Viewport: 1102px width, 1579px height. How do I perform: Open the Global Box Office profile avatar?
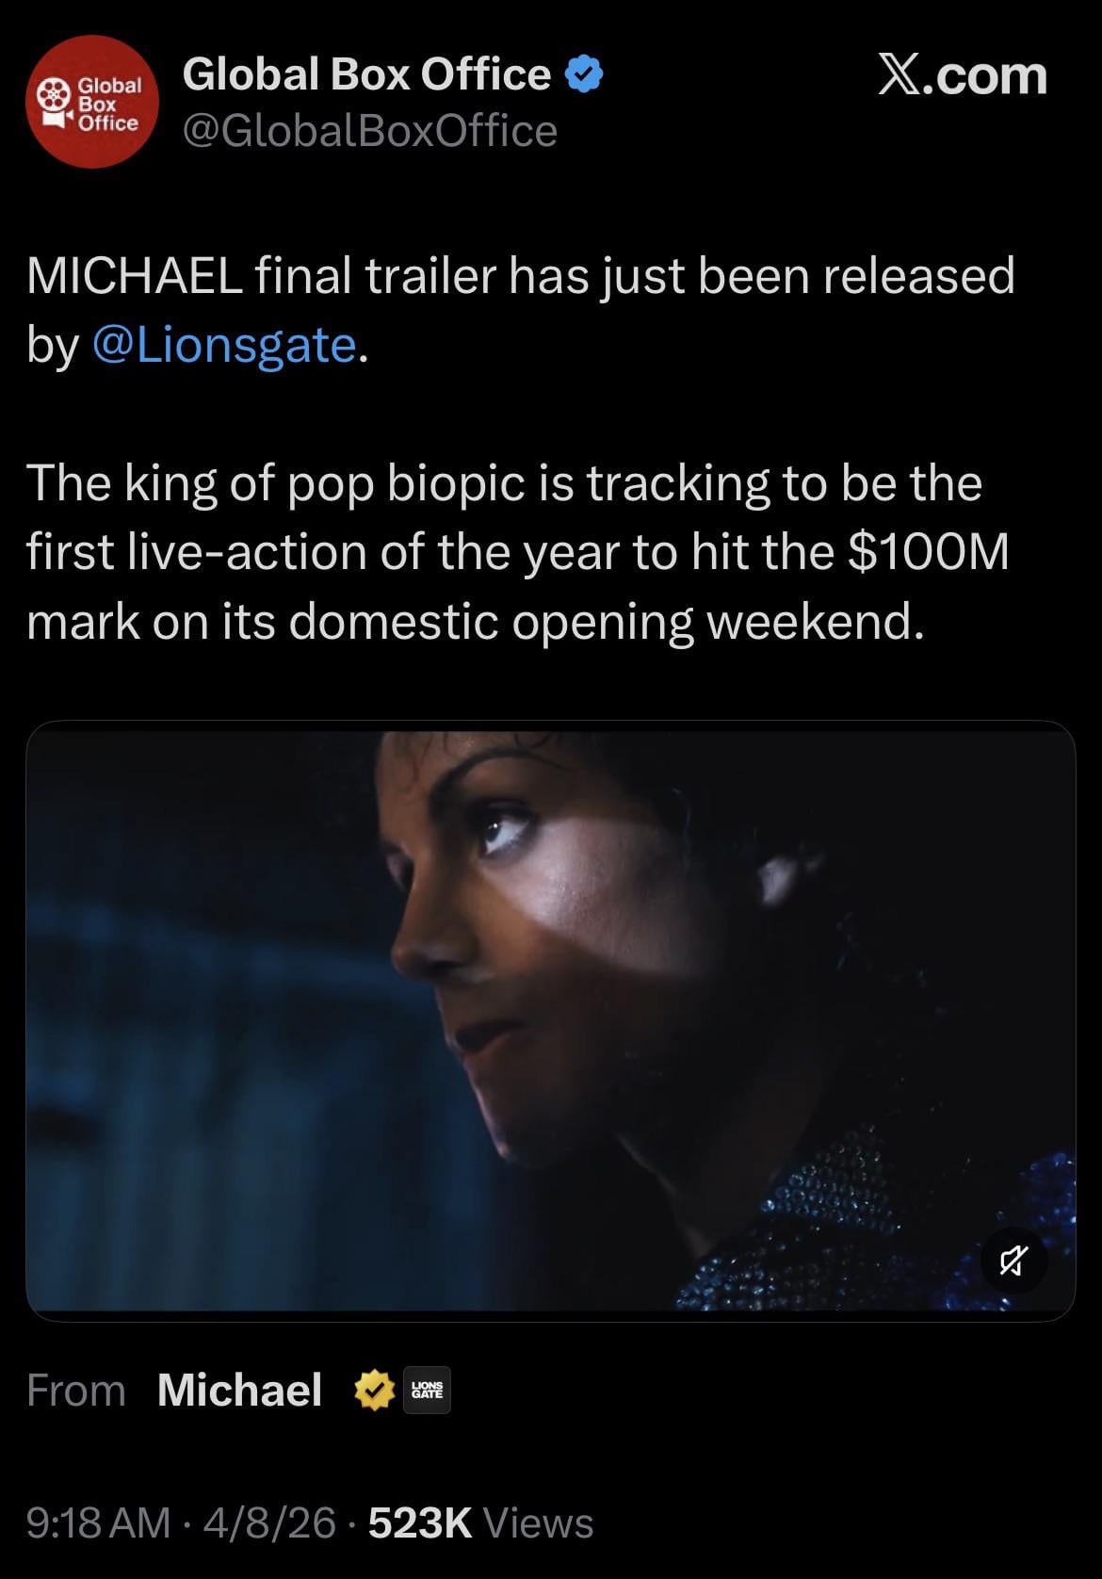pyautogui.click(x=92, y=102)
